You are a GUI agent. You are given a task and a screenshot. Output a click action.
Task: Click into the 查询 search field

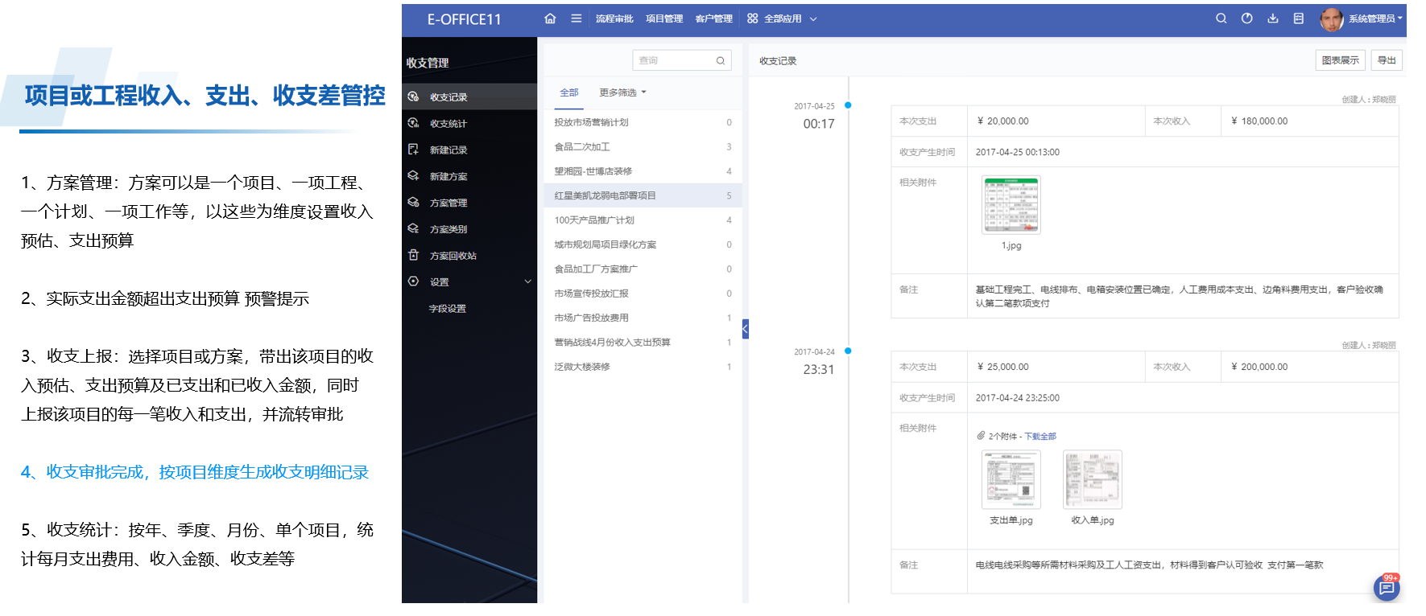tap(682, 60)
